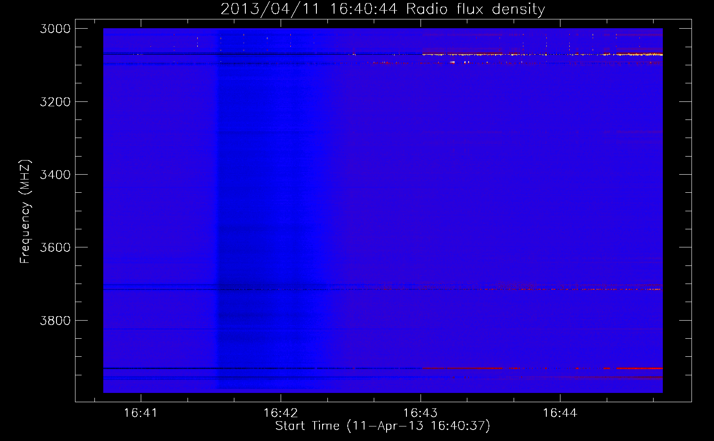Click the 3200 frequency tick label
Screen dimensions: 714x441
tap(55, 102)
